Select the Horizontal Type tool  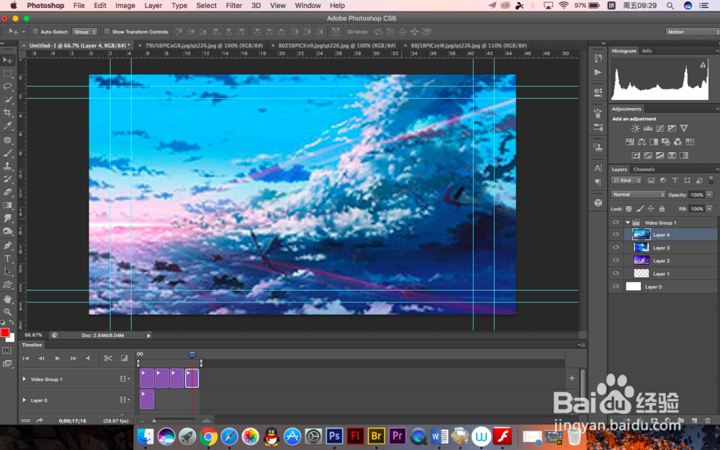8,258
